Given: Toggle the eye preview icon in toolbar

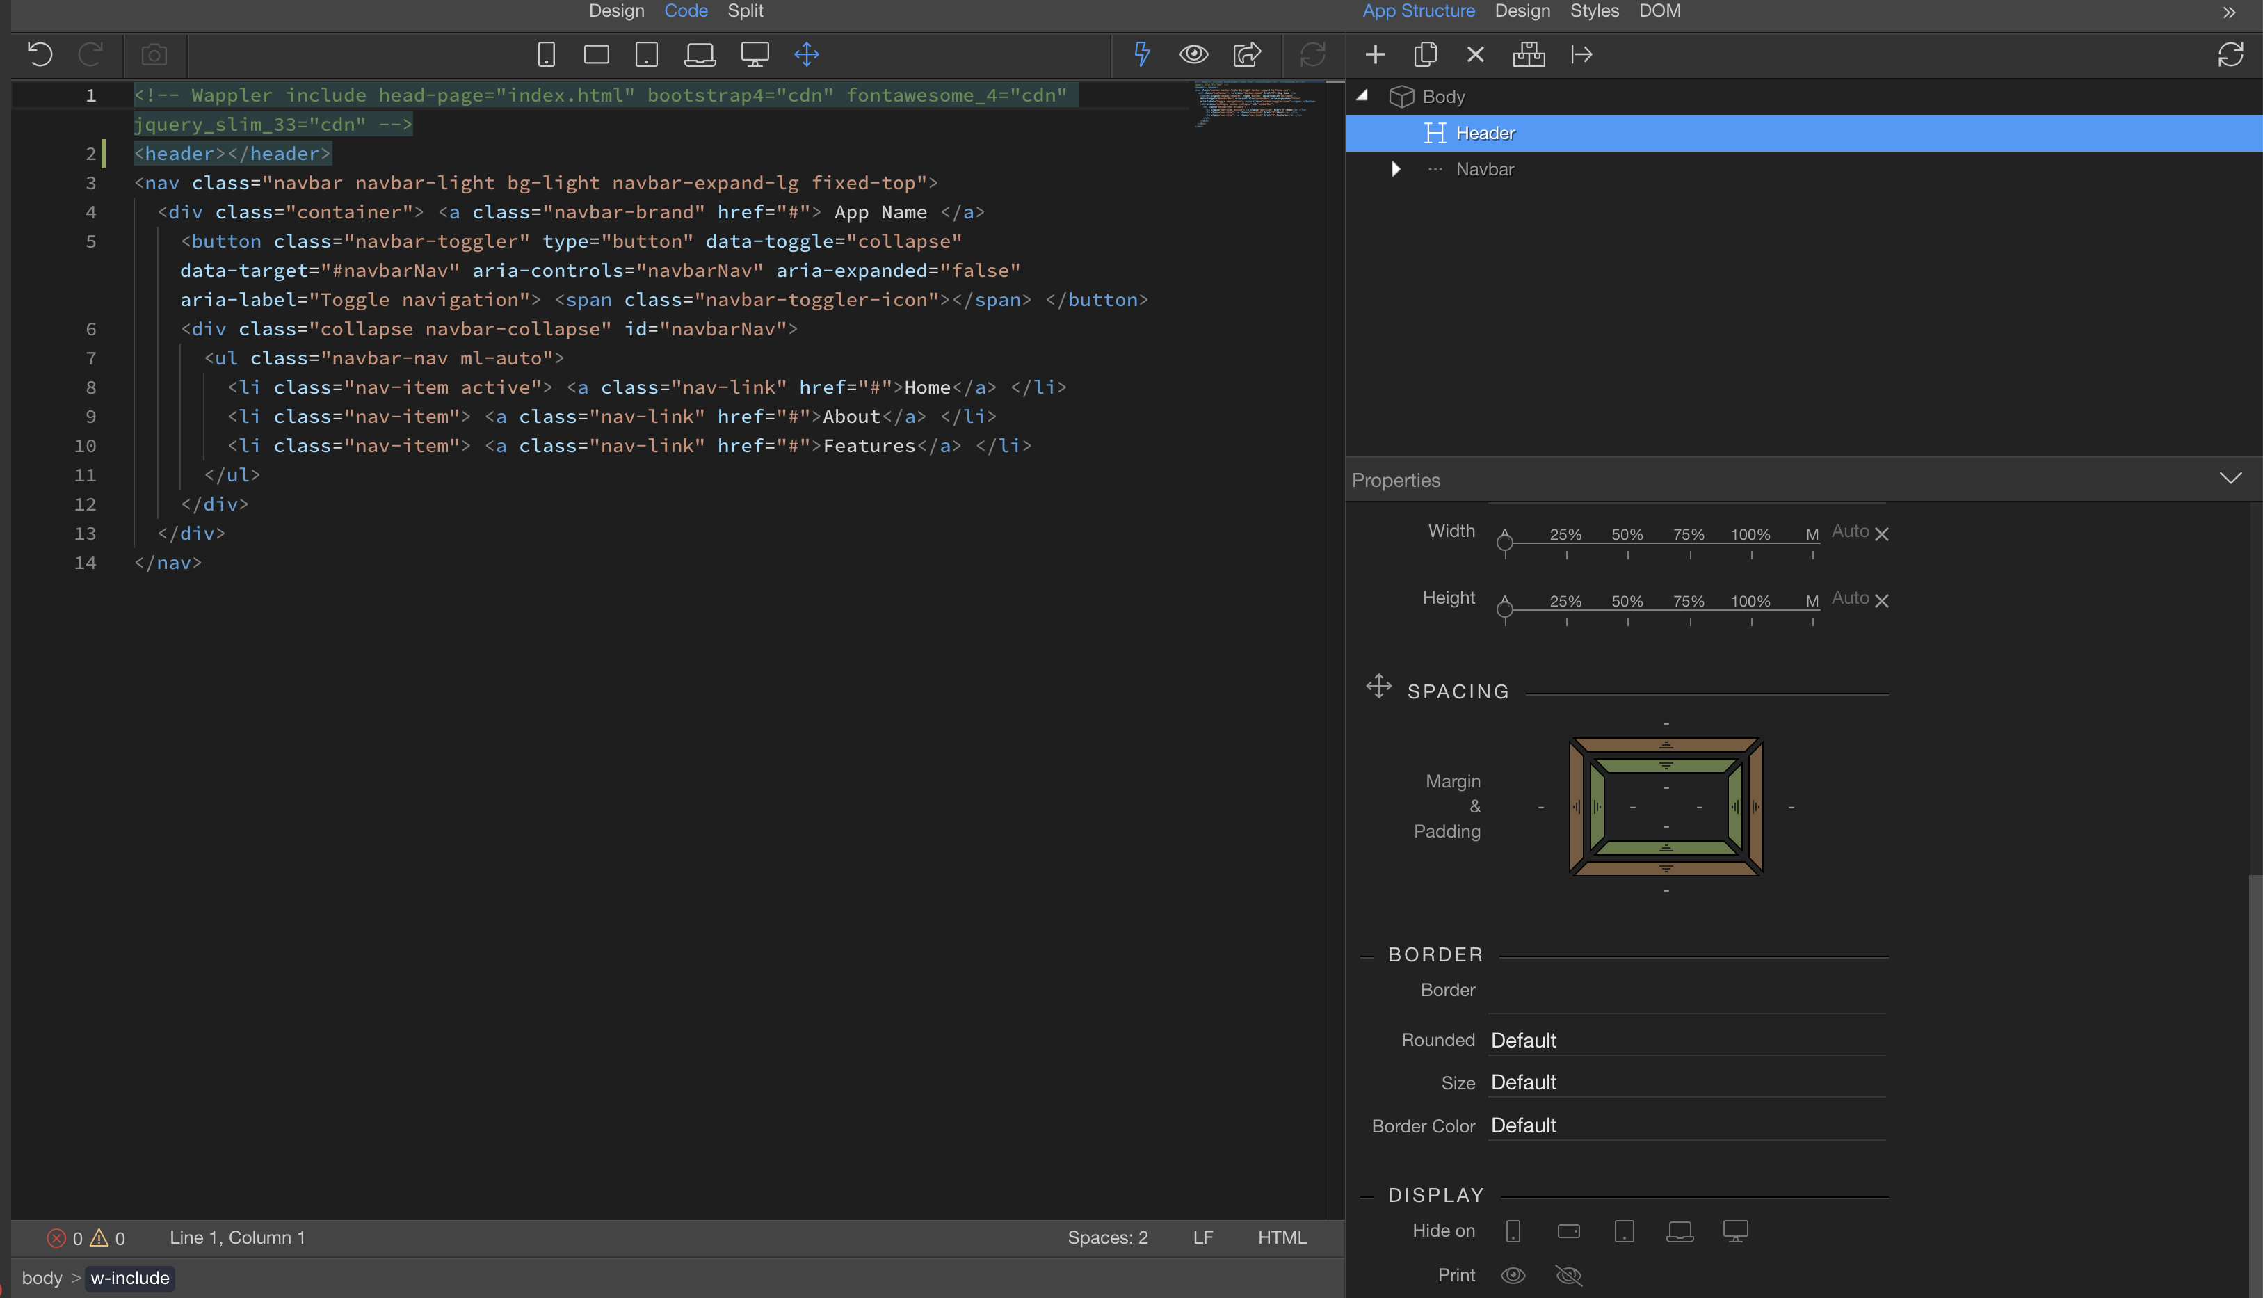Looking at the screenshot, I should pyautogui.click(x=1193, y=54).
